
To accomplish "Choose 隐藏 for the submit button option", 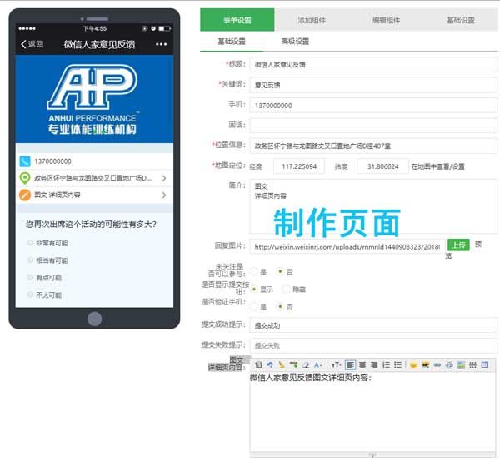I will pyautogui.click(x=287, y=289).
